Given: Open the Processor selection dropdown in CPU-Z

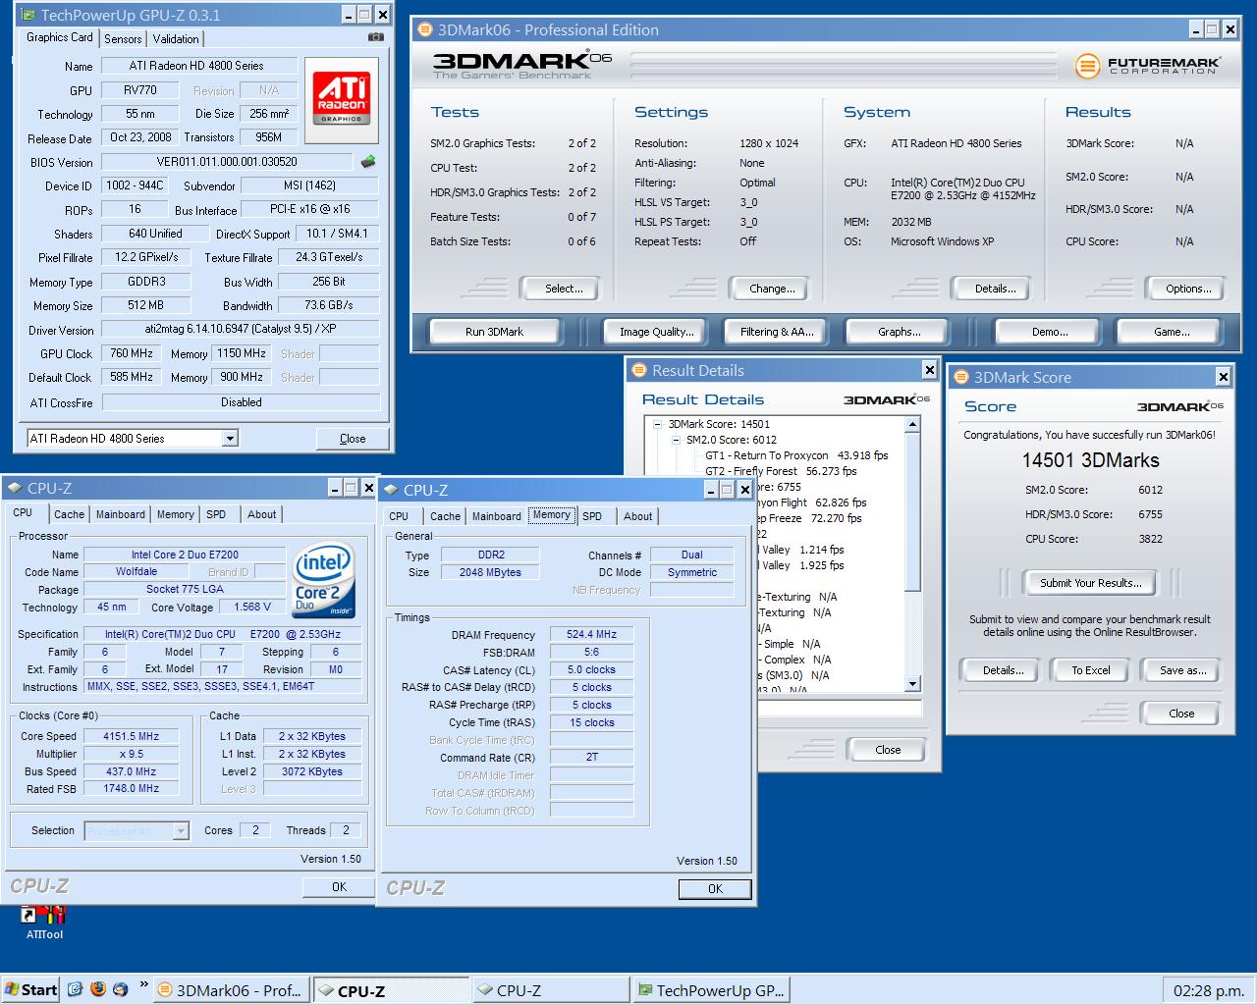Looking at the screenshot, I should click(x=181, y=831).
